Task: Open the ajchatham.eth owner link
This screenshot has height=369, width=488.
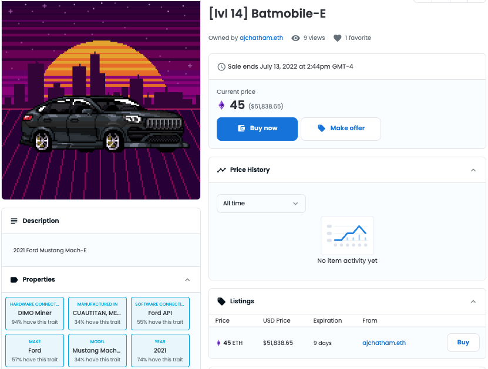Action: [261, 38]
